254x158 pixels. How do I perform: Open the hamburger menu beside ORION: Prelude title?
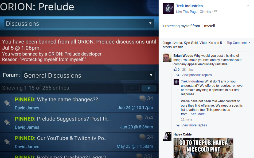click(154, 4)
